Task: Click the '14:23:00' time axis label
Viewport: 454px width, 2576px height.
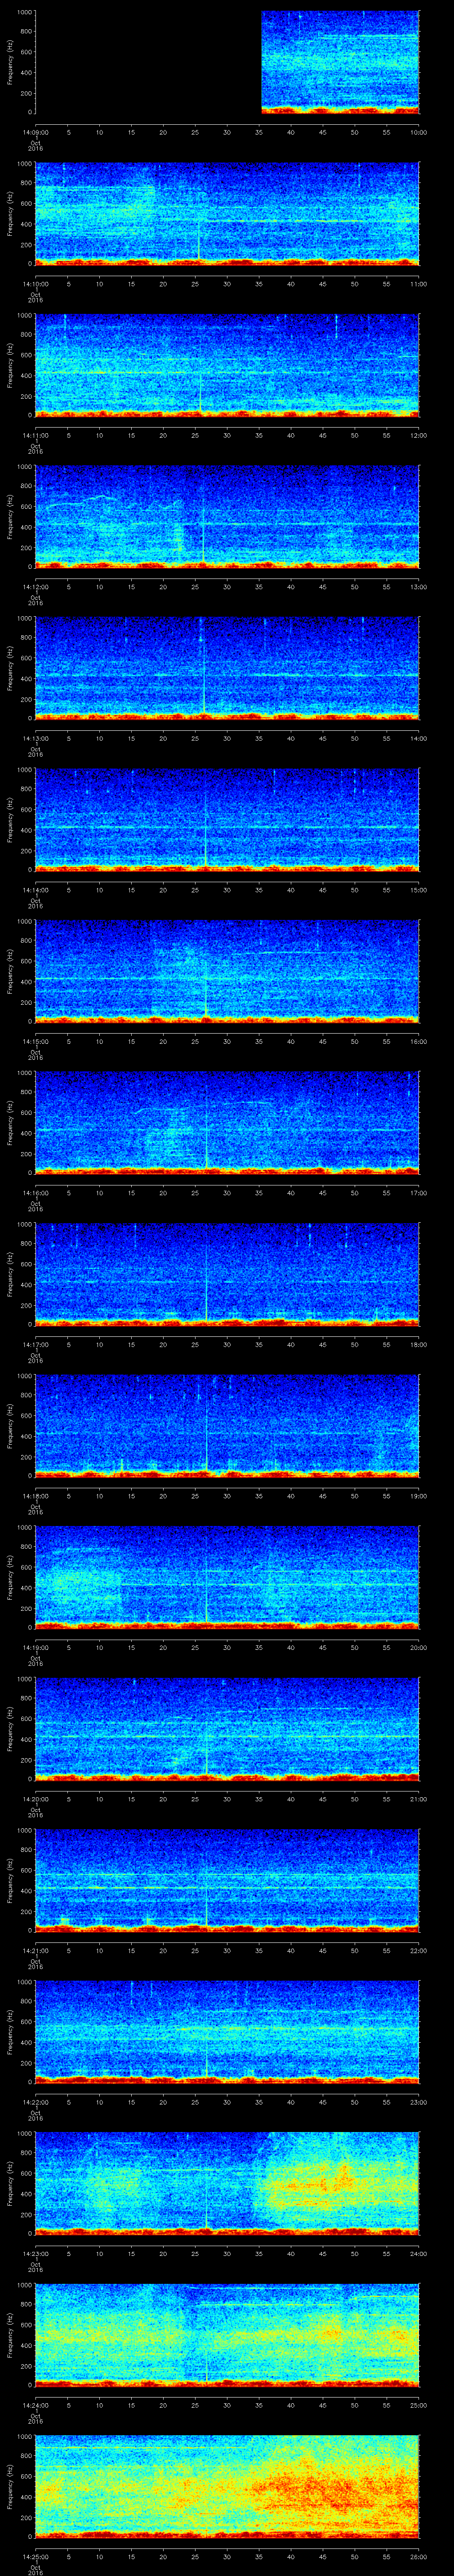Action: pyautogui.click(x=35, y=2253)
